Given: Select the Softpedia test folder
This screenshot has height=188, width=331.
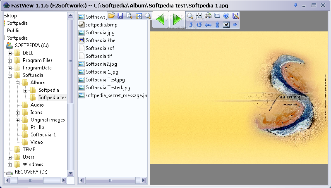Looking at the screenshot, I should (x=53, y=98).
